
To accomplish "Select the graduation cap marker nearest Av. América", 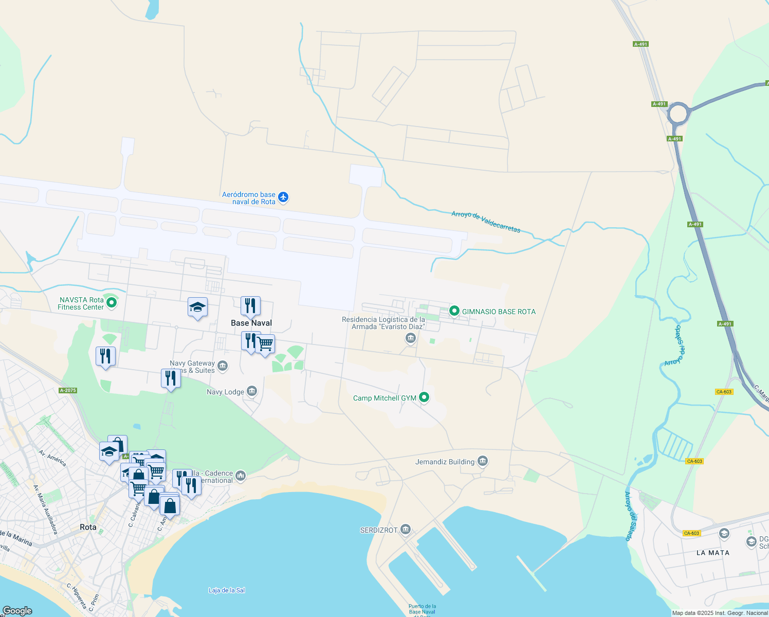I will pos(109,452).
